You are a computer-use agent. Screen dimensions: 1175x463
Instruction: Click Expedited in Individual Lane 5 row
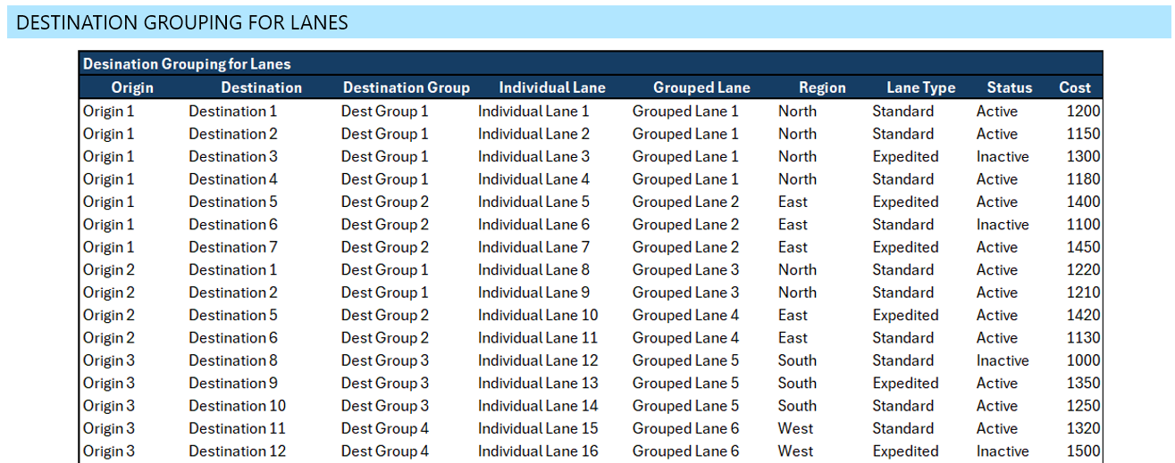(905, 202)
